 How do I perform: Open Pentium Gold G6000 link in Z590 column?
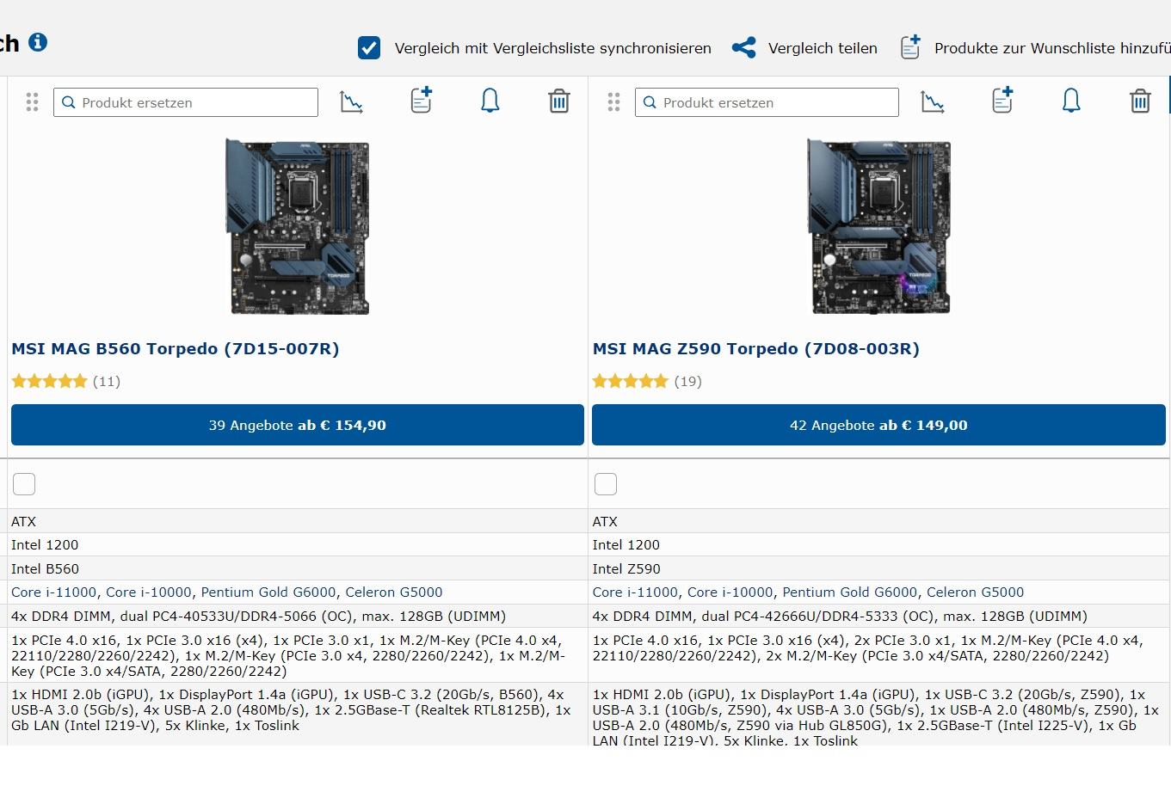click(x=850, y=592)
